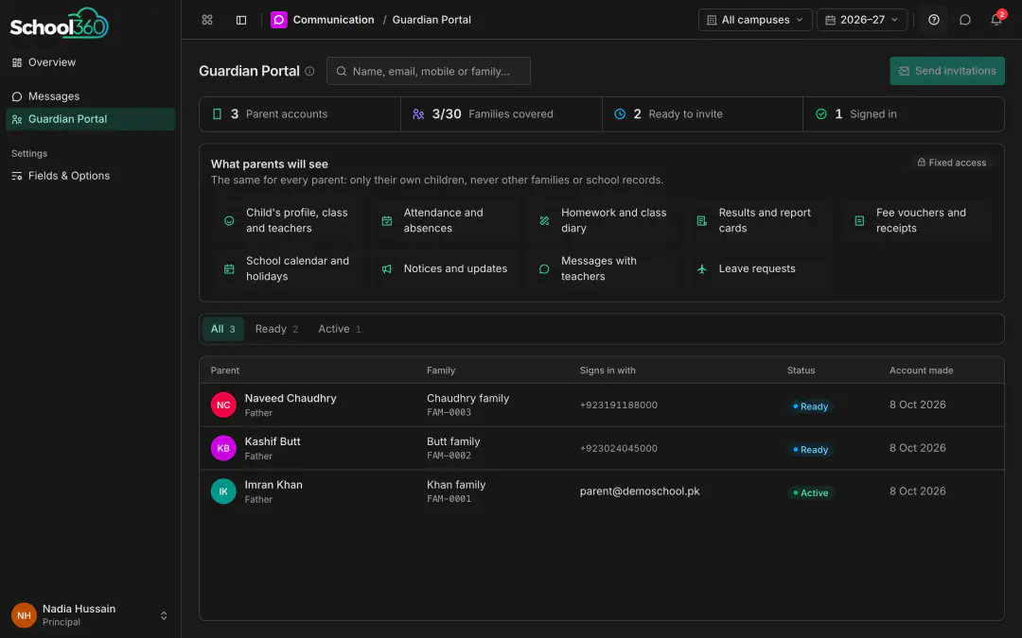This screenshot has height=638, width=1022.
Task: Switch to the All tab
Action: click(x=223, y=329)
